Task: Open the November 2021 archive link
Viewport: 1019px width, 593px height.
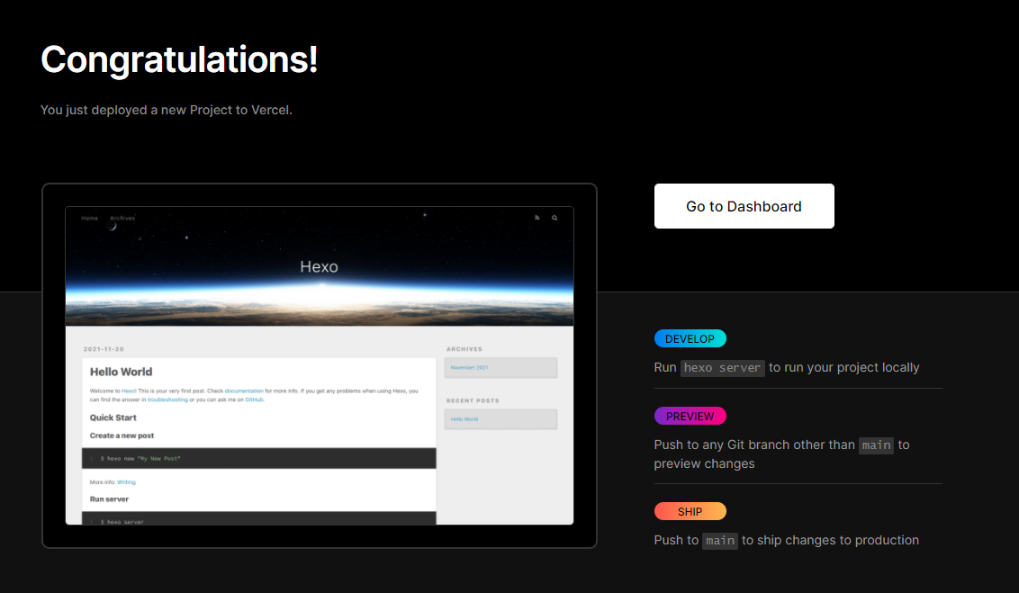Action: [x=469, y=368]
